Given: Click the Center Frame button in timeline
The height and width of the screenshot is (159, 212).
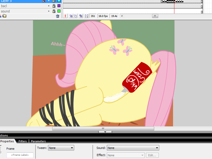Looking at the screenshot, I should pyautogui.click(x=65, y=16).
